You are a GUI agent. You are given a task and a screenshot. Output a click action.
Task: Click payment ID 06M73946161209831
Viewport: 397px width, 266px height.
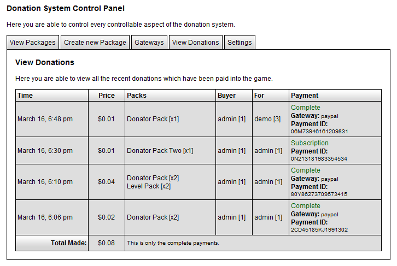pos(319,132)
